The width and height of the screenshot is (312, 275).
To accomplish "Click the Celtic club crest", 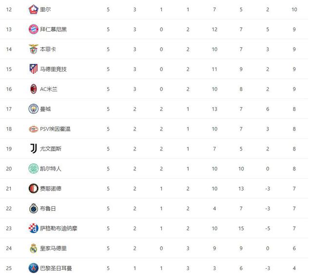I will click(x=33, y=168).
